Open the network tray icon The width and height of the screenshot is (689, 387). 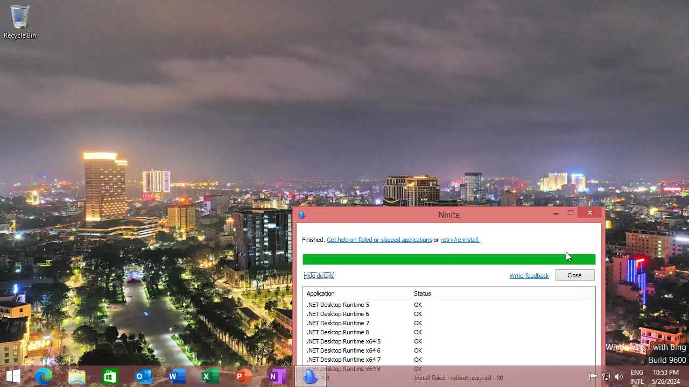click(606, 377)
